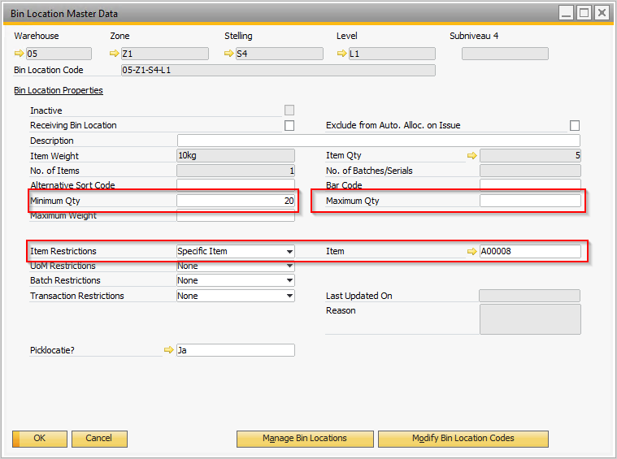Click the Maximum Qty input field
The image size is (617, 459).
(x=530, y=201)
